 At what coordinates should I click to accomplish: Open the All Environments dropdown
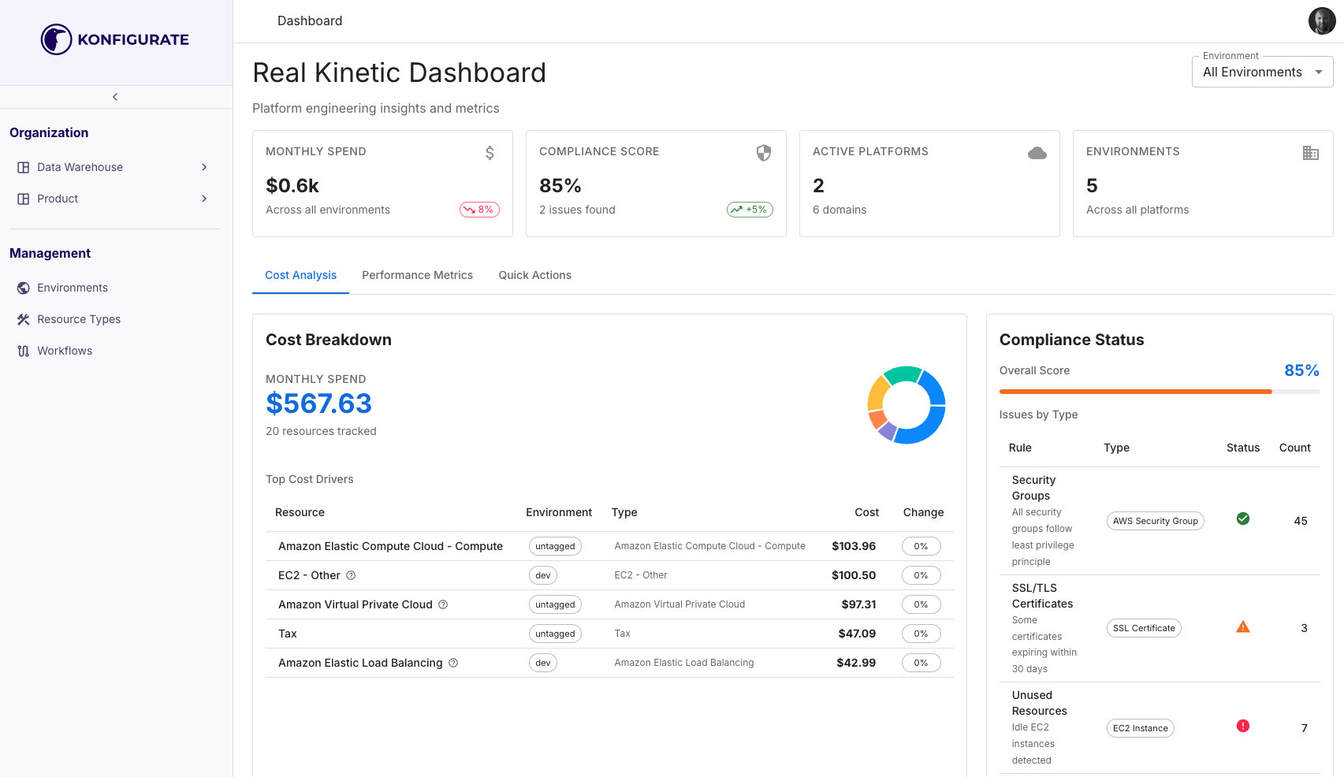(1262, 72)
